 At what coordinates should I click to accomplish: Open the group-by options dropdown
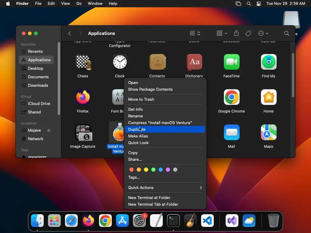pyautogui.click(x=222, y=33)
